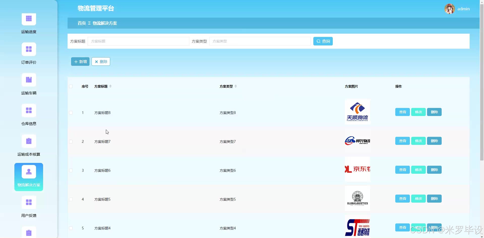
Task: Open the 用户反馈 sidebar icon
Action: [29, 202]
